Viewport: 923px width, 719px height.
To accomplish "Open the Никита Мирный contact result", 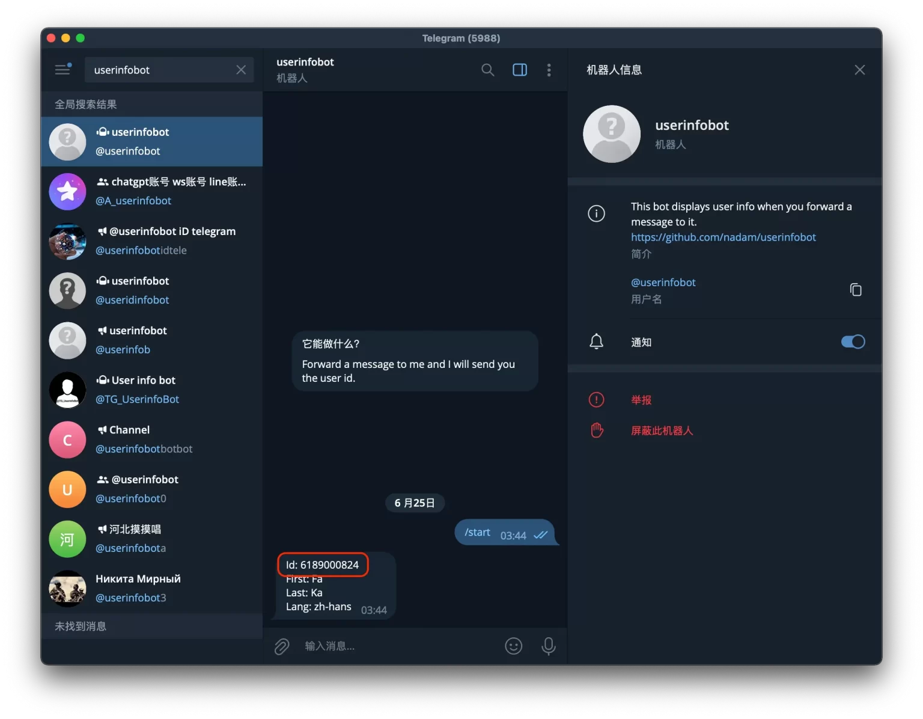I will (151, 589).
